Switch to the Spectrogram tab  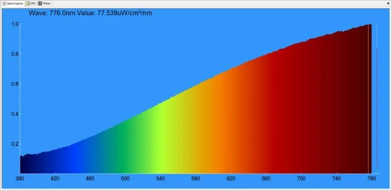[13, 3]
